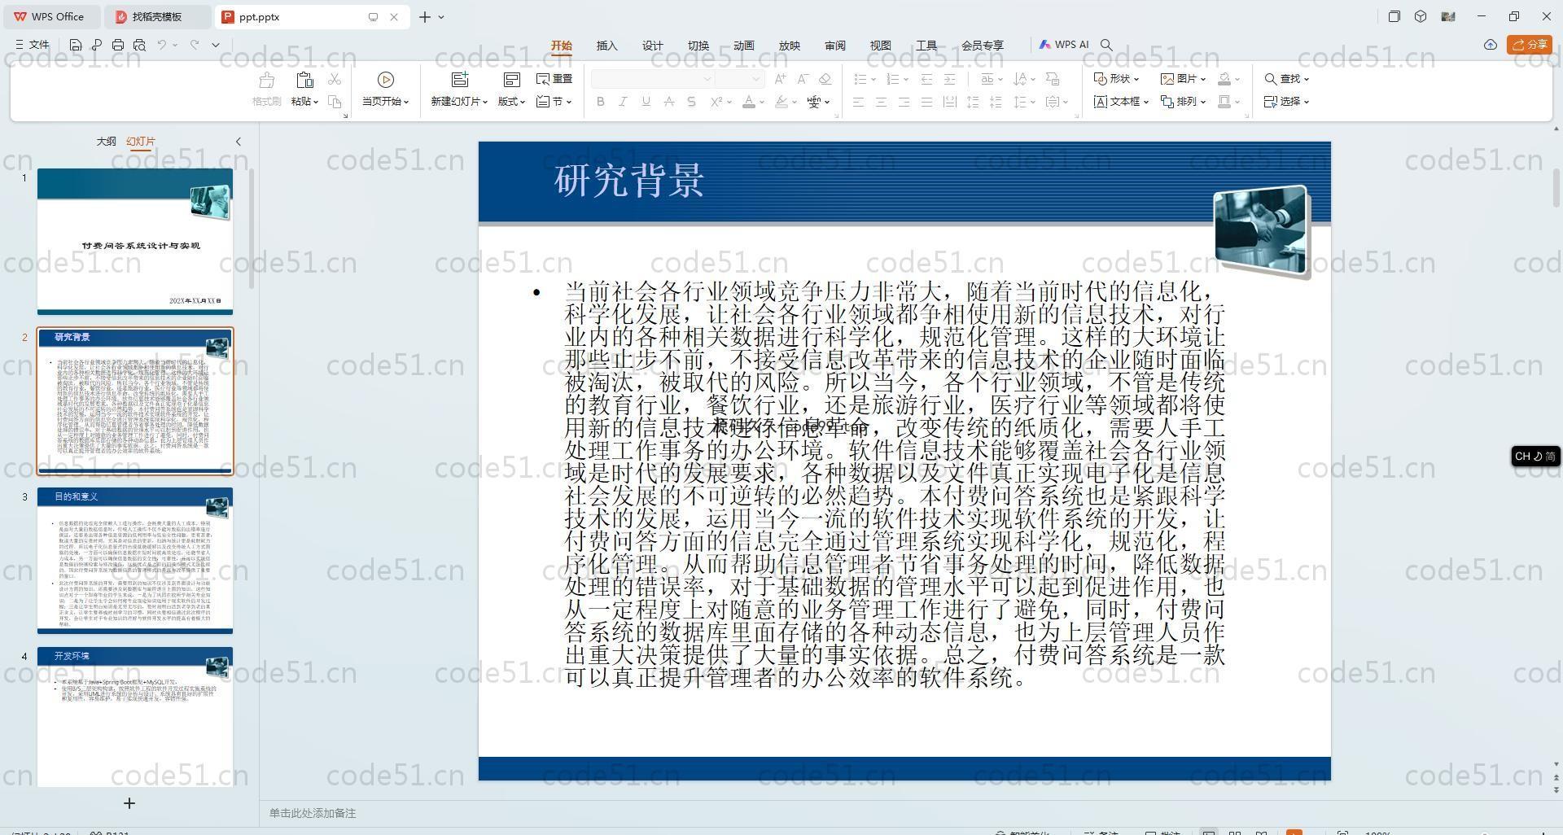Open the 版式 layout dropdown

[x=511, y=102]
